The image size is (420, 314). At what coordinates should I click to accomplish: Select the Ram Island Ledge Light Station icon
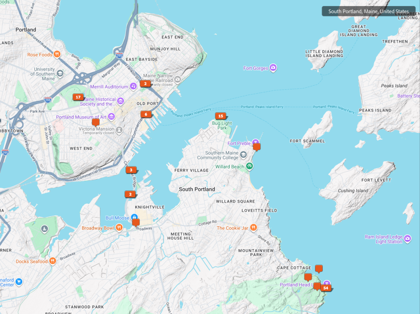pos(407,239)
